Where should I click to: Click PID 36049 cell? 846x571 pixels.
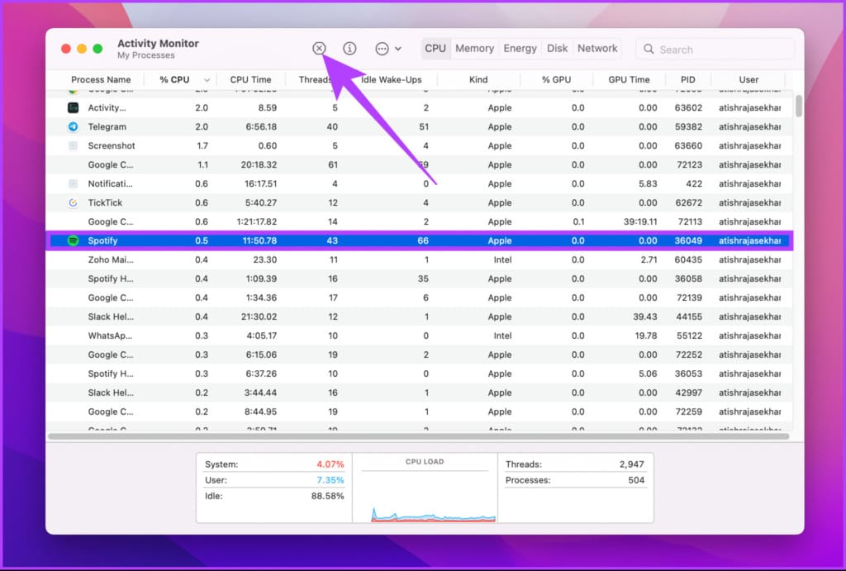[x=688, y=240]
